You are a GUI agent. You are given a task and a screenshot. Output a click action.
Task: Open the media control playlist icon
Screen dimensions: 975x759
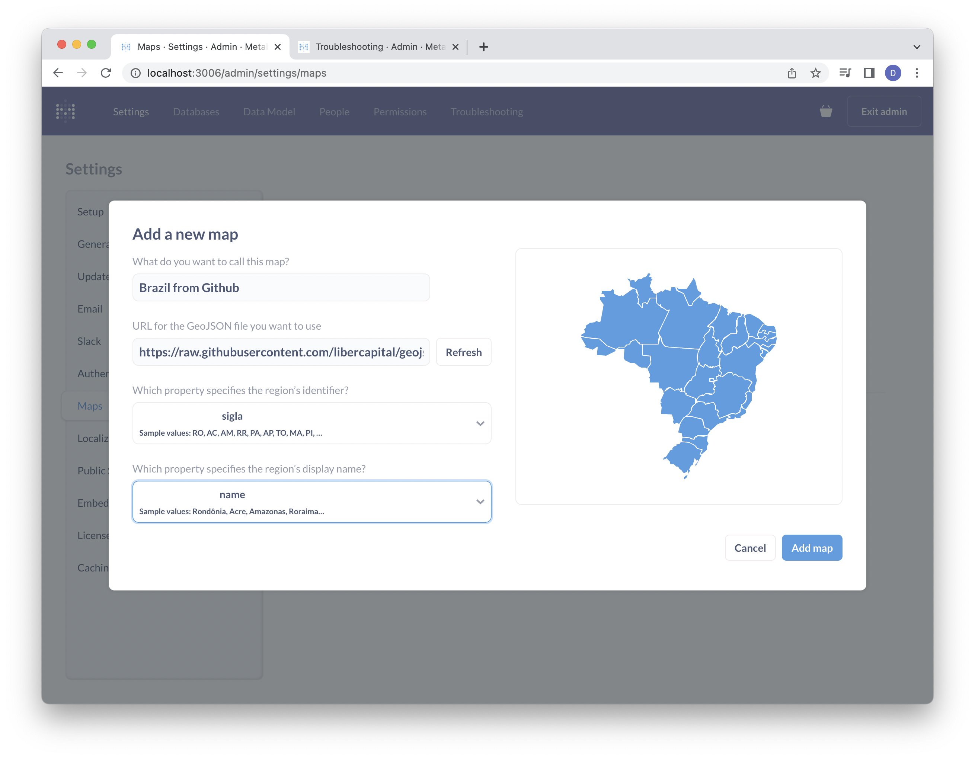(x=845, y=73)
